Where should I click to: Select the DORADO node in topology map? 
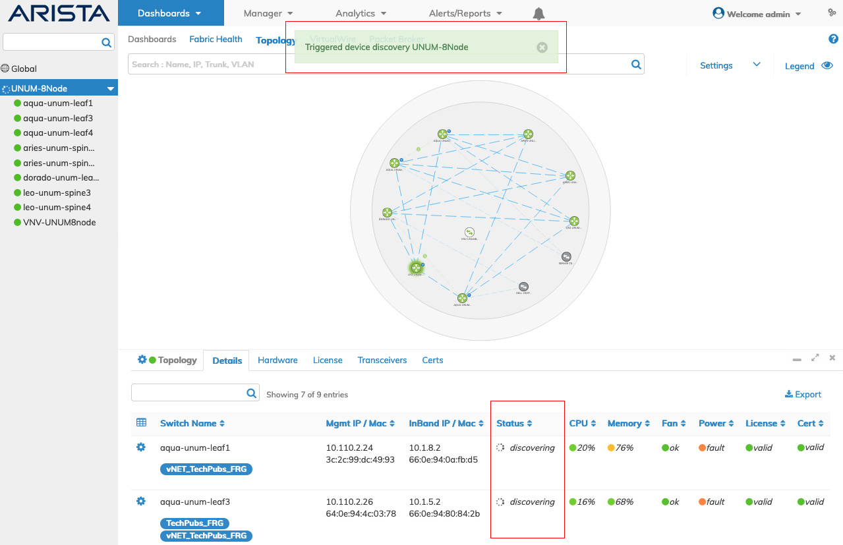click(x=387, y=213)
